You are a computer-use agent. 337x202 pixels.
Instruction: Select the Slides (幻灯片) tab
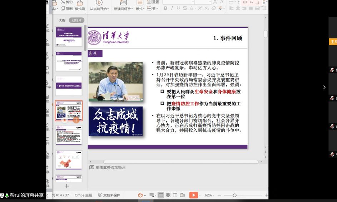76,20
